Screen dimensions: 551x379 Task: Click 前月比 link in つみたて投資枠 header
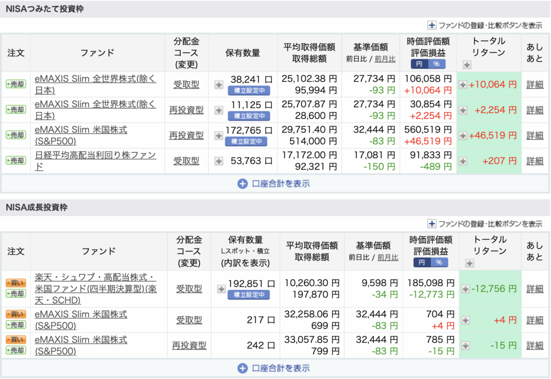[x=385, y=59]
